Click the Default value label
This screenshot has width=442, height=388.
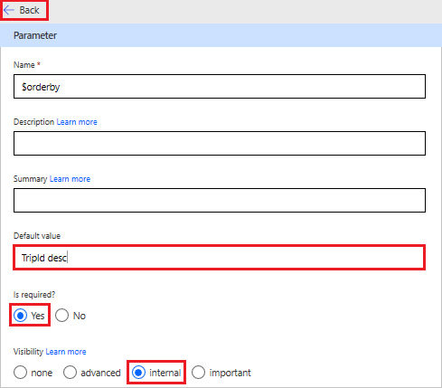tap(37, 236)
